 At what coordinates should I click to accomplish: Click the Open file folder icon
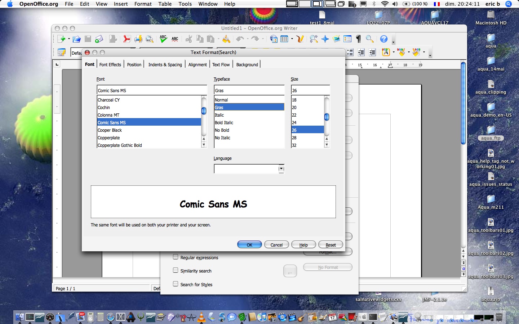(x=76, y=39)
